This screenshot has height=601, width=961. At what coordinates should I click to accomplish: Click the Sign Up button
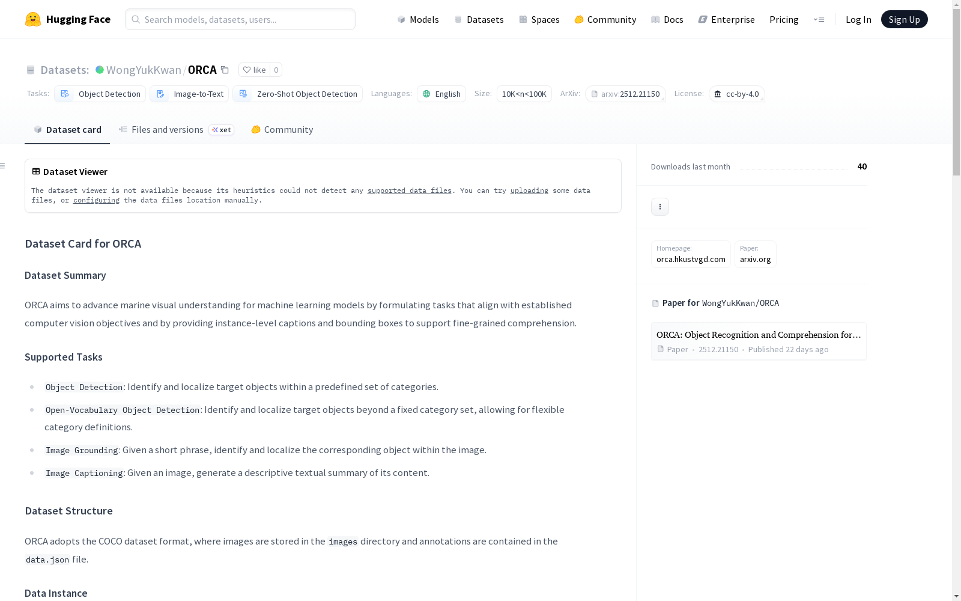click(904, 19)
